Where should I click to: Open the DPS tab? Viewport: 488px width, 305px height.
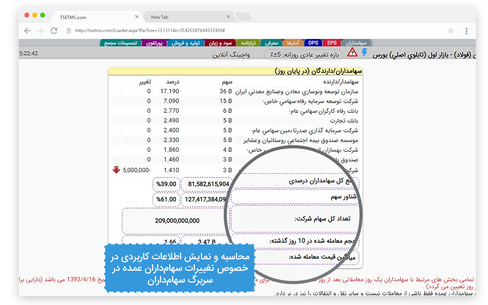click(313, 43)
